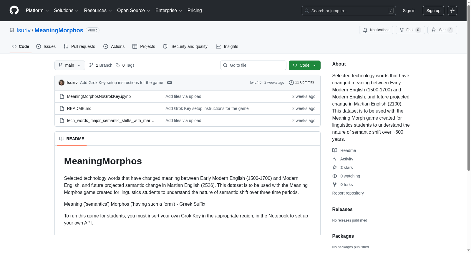This screenshot has width=471, height=253.
Task: Switch to the Projects tab
Action: [144, 46]
